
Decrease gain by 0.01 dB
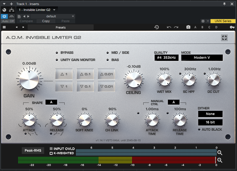point(106,86)
